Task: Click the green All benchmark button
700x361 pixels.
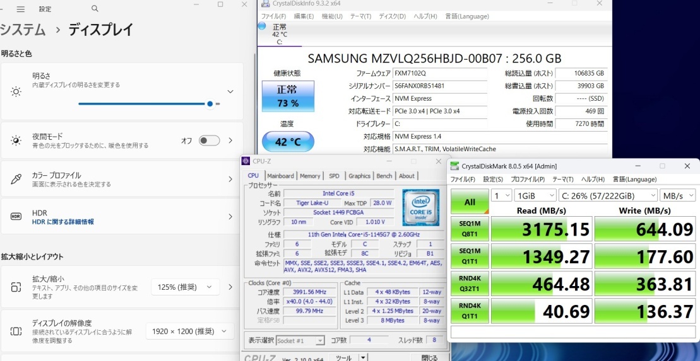Action: pyautogui.click(x=470, y=202)
